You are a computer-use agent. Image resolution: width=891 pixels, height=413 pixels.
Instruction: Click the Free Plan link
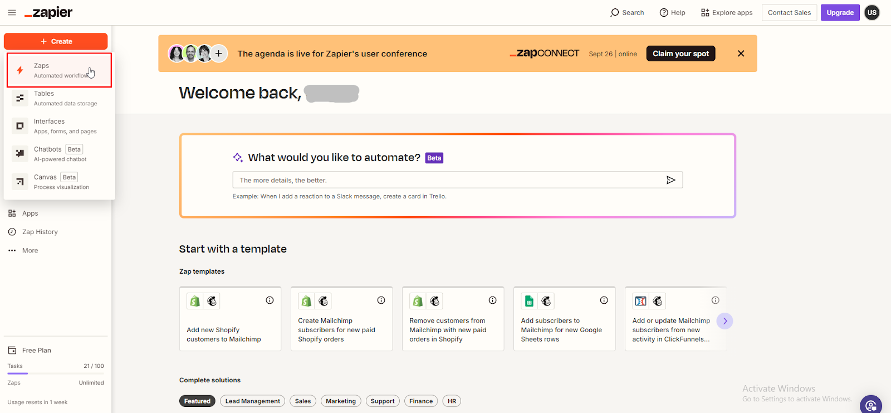(x=37, y=351)
